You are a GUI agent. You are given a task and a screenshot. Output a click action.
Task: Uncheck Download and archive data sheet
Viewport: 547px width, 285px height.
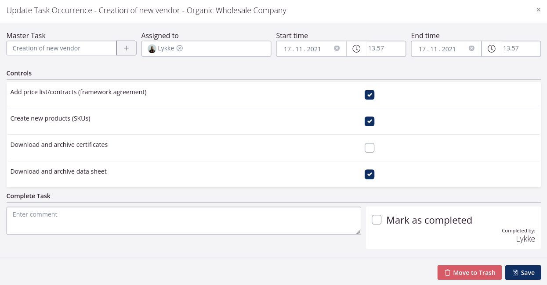pos(369,175)
